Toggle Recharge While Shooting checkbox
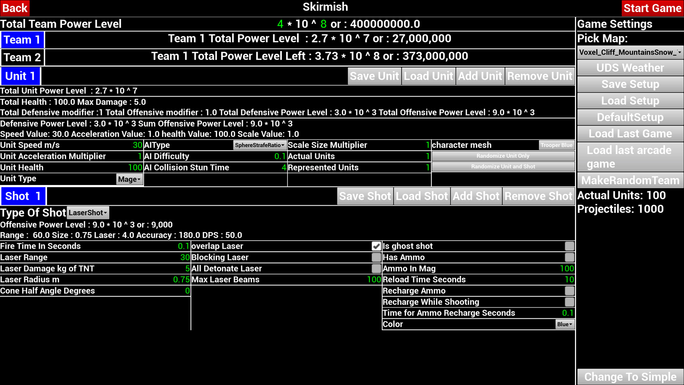The image size is (684, 385). click(x=569, y=302)
